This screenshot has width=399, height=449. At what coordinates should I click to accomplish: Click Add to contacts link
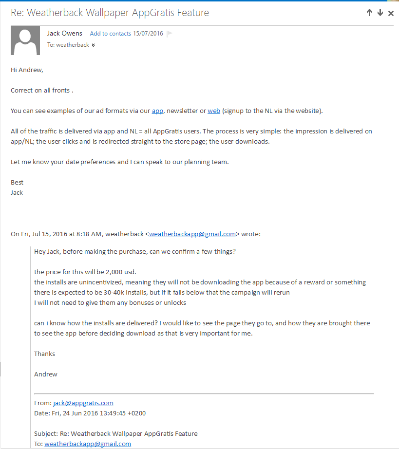[x=110, y=34]
